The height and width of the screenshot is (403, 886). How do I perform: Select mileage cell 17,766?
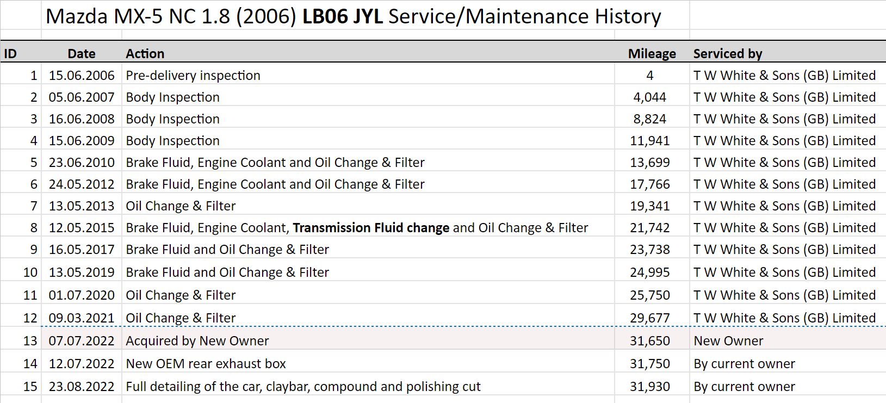click(652, 184)
